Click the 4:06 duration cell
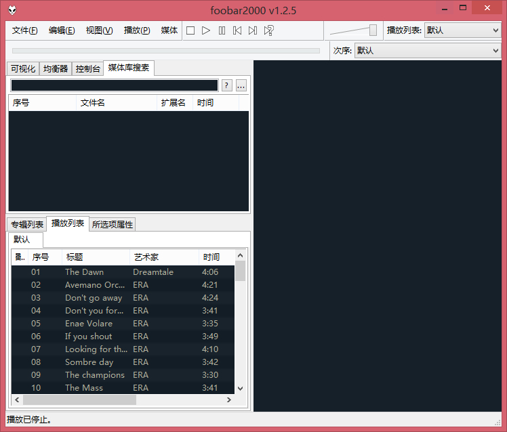Image resolution: width=507 pixels, height=432 pixels. [210, 272]
